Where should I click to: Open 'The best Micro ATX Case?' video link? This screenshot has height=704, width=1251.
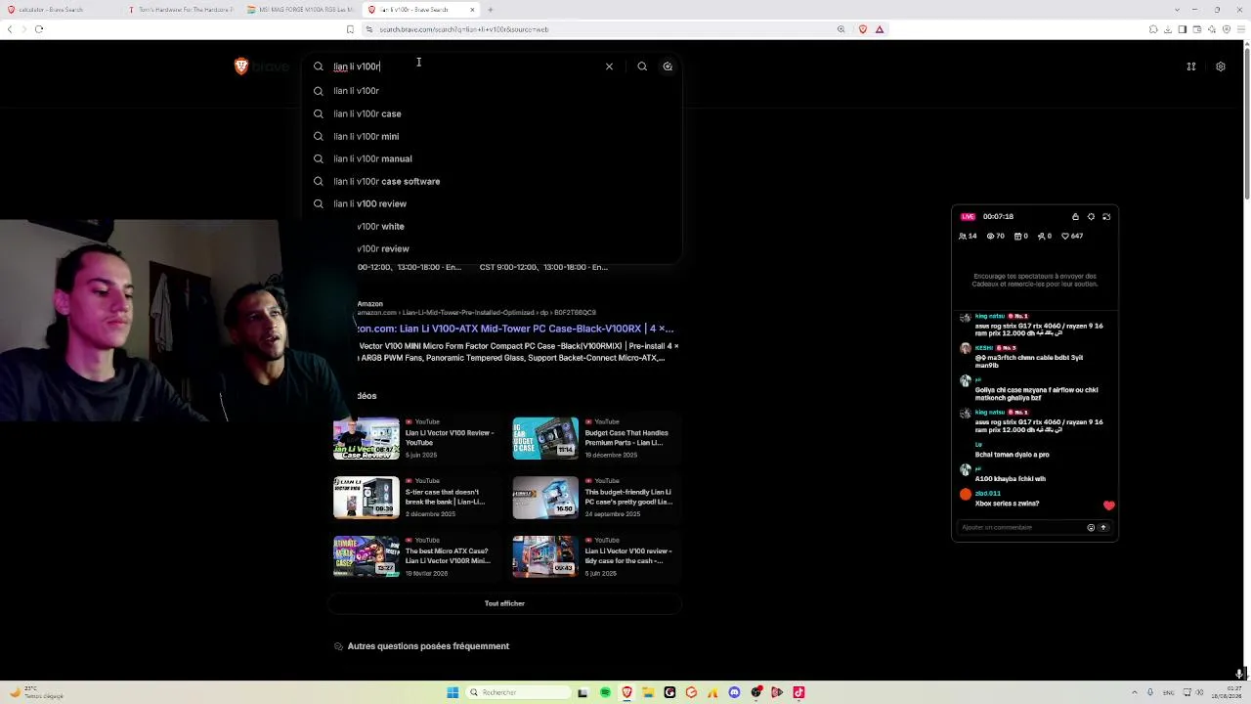448,555
